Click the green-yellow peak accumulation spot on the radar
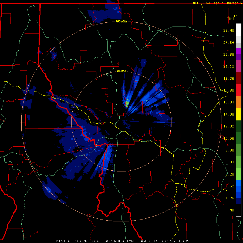Viewport: 243px width, 243px height. coord(127,103)
